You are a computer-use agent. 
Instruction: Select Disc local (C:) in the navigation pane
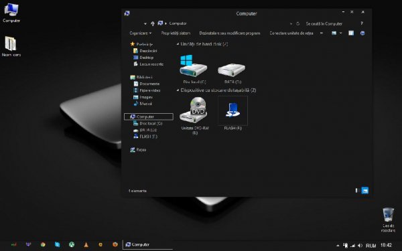coord(147,123)
